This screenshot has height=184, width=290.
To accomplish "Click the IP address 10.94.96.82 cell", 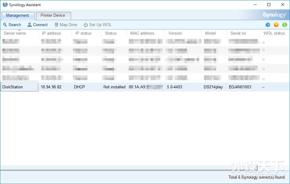I will [x=51, y=87].
